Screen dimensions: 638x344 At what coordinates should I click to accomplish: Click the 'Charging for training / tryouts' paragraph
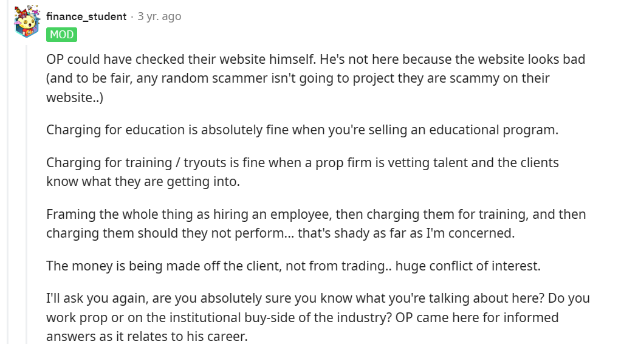[303, 172]
